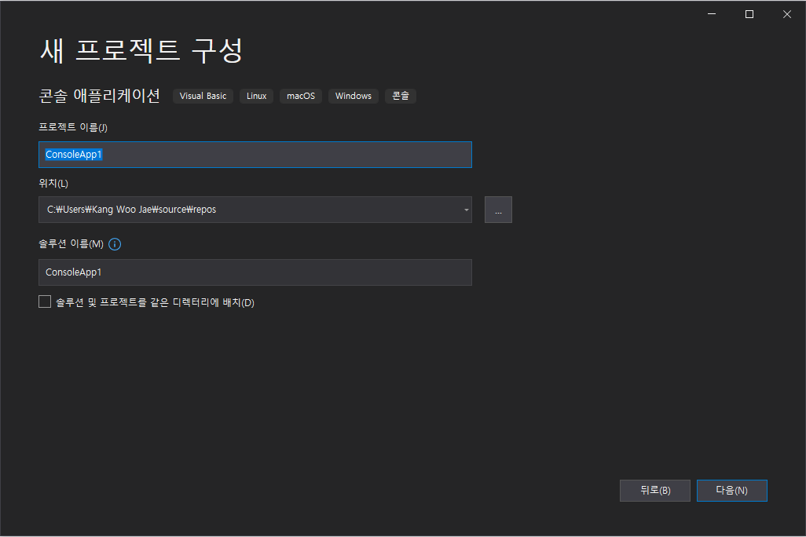The height and width of the screenshot is (537, 806).
Task: Close the new project dialog
Action: coord(787,14)
